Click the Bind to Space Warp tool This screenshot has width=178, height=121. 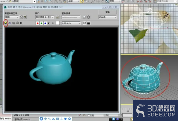65,1
